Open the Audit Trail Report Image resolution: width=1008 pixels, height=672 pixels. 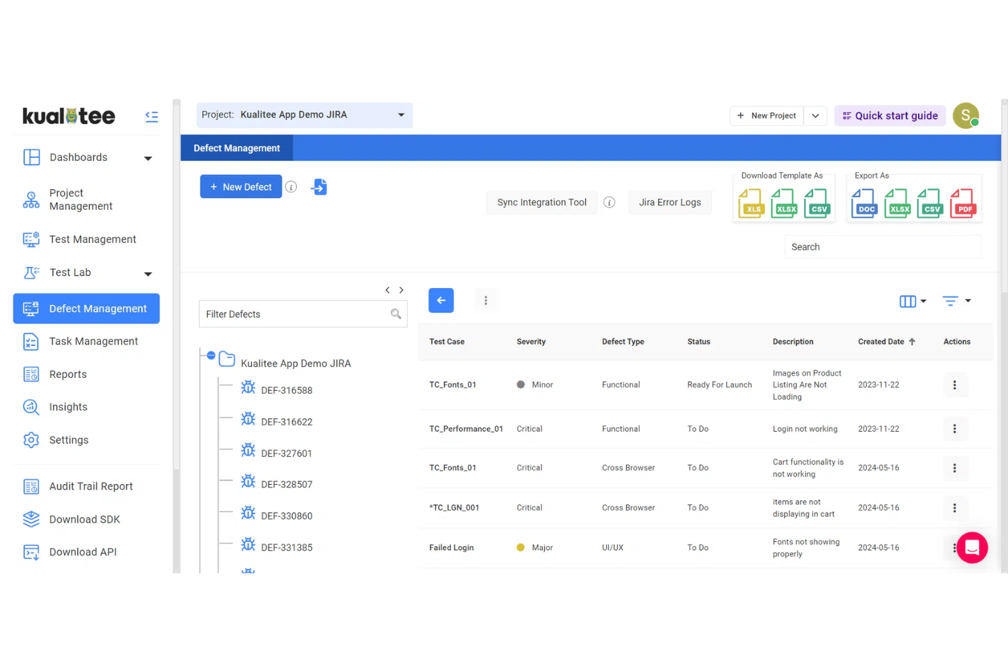[x=91, y=486]
